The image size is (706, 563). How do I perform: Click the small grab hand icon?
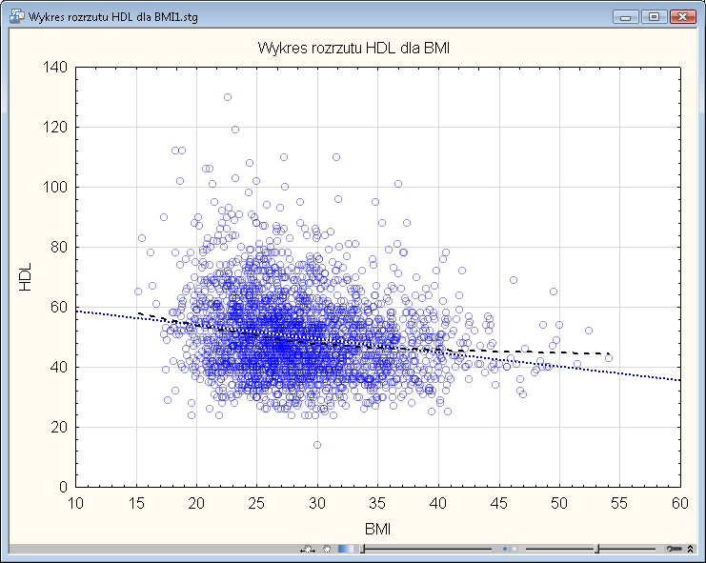coord(327,549)
